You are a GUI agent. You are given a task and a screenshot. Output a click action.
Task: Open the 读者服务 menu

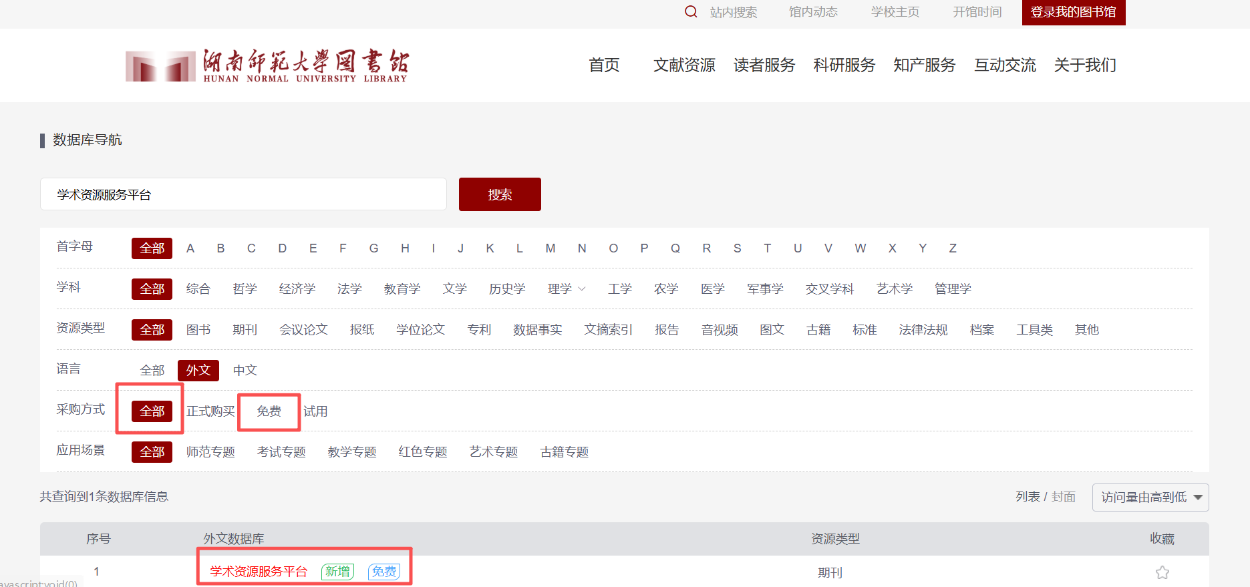click(764, 65)
